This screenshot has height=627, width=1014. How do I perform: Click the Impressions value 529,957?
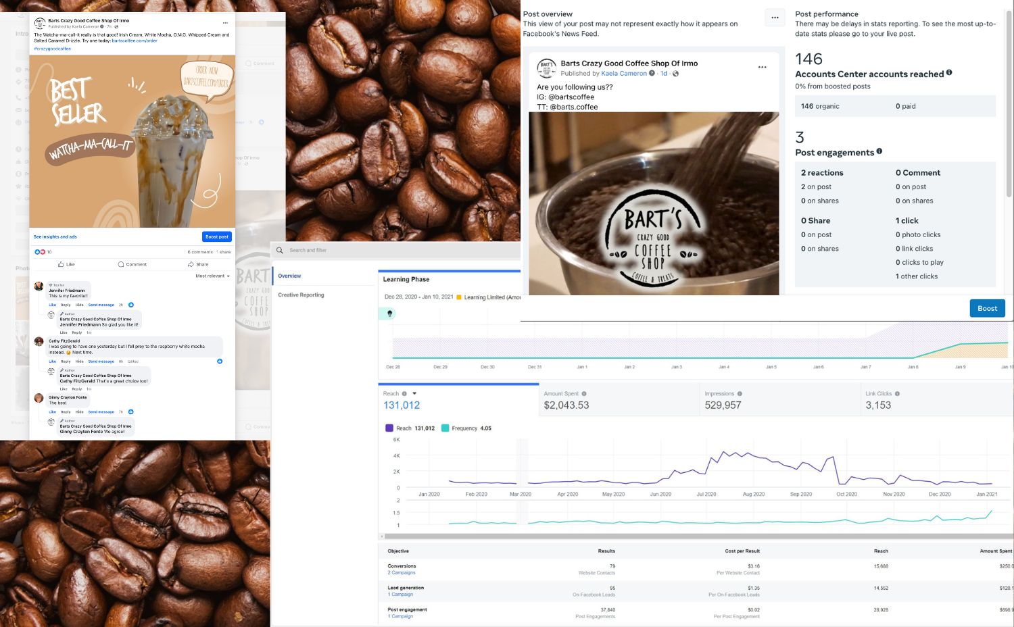click(x=723, y=405)
